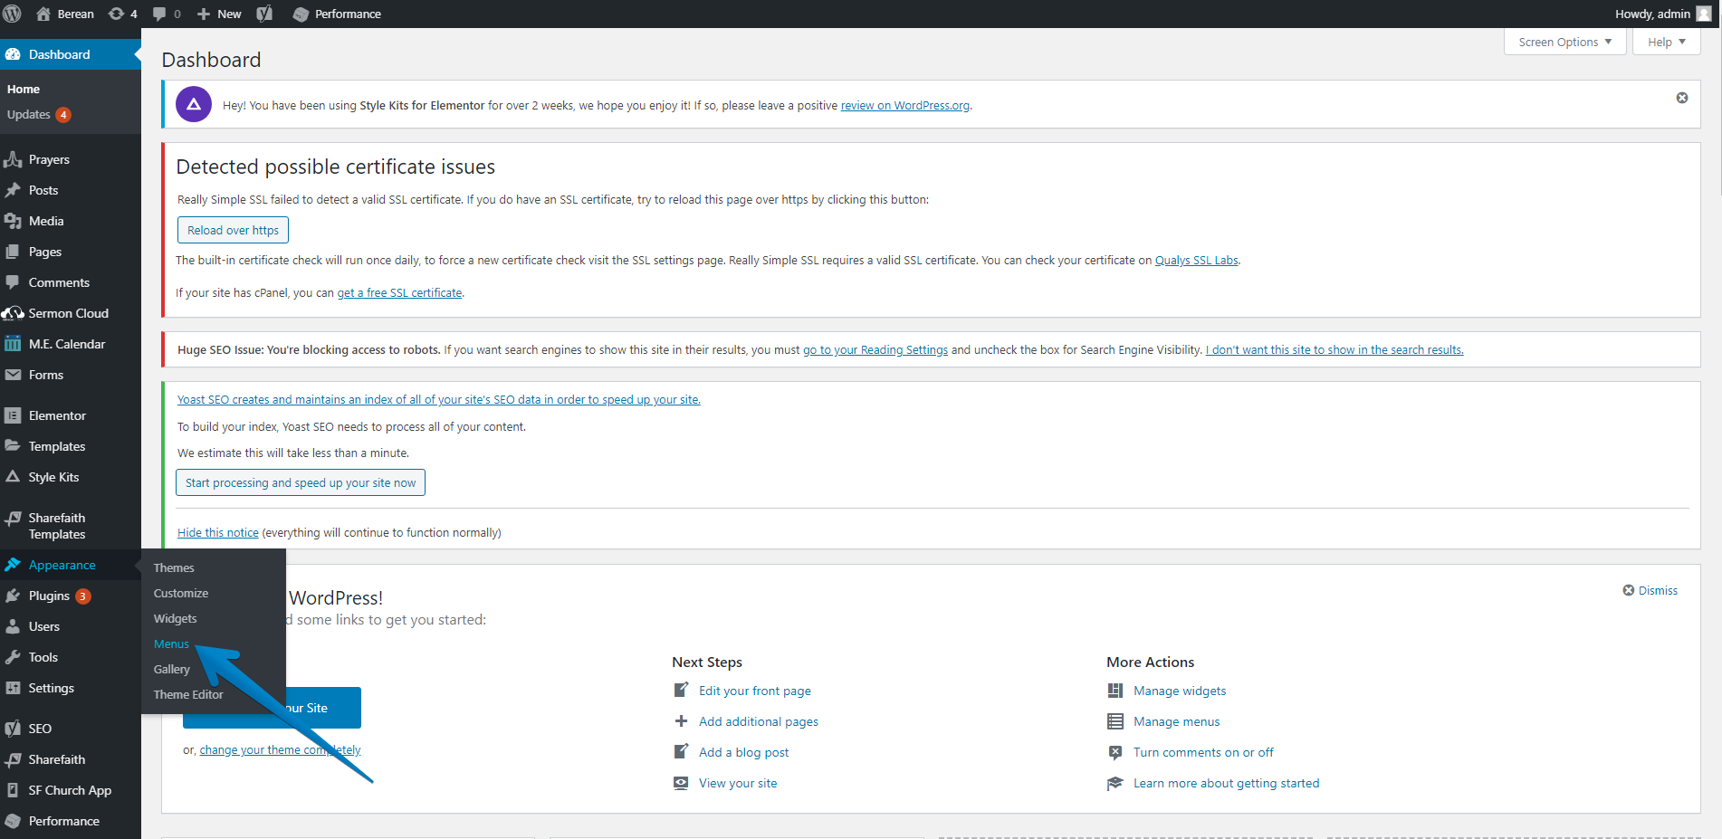Screen dimensions: 1722x839
Task: Select Widgets from the Appearance submenu
Action: (175, 618)
